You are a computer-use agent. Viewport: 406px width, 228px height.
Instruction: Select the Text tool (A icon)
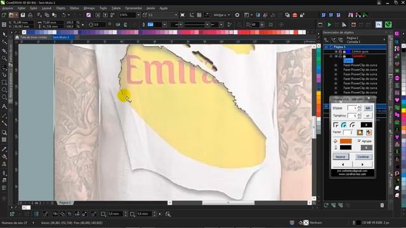pyautogui.click(x=4, y=106)
